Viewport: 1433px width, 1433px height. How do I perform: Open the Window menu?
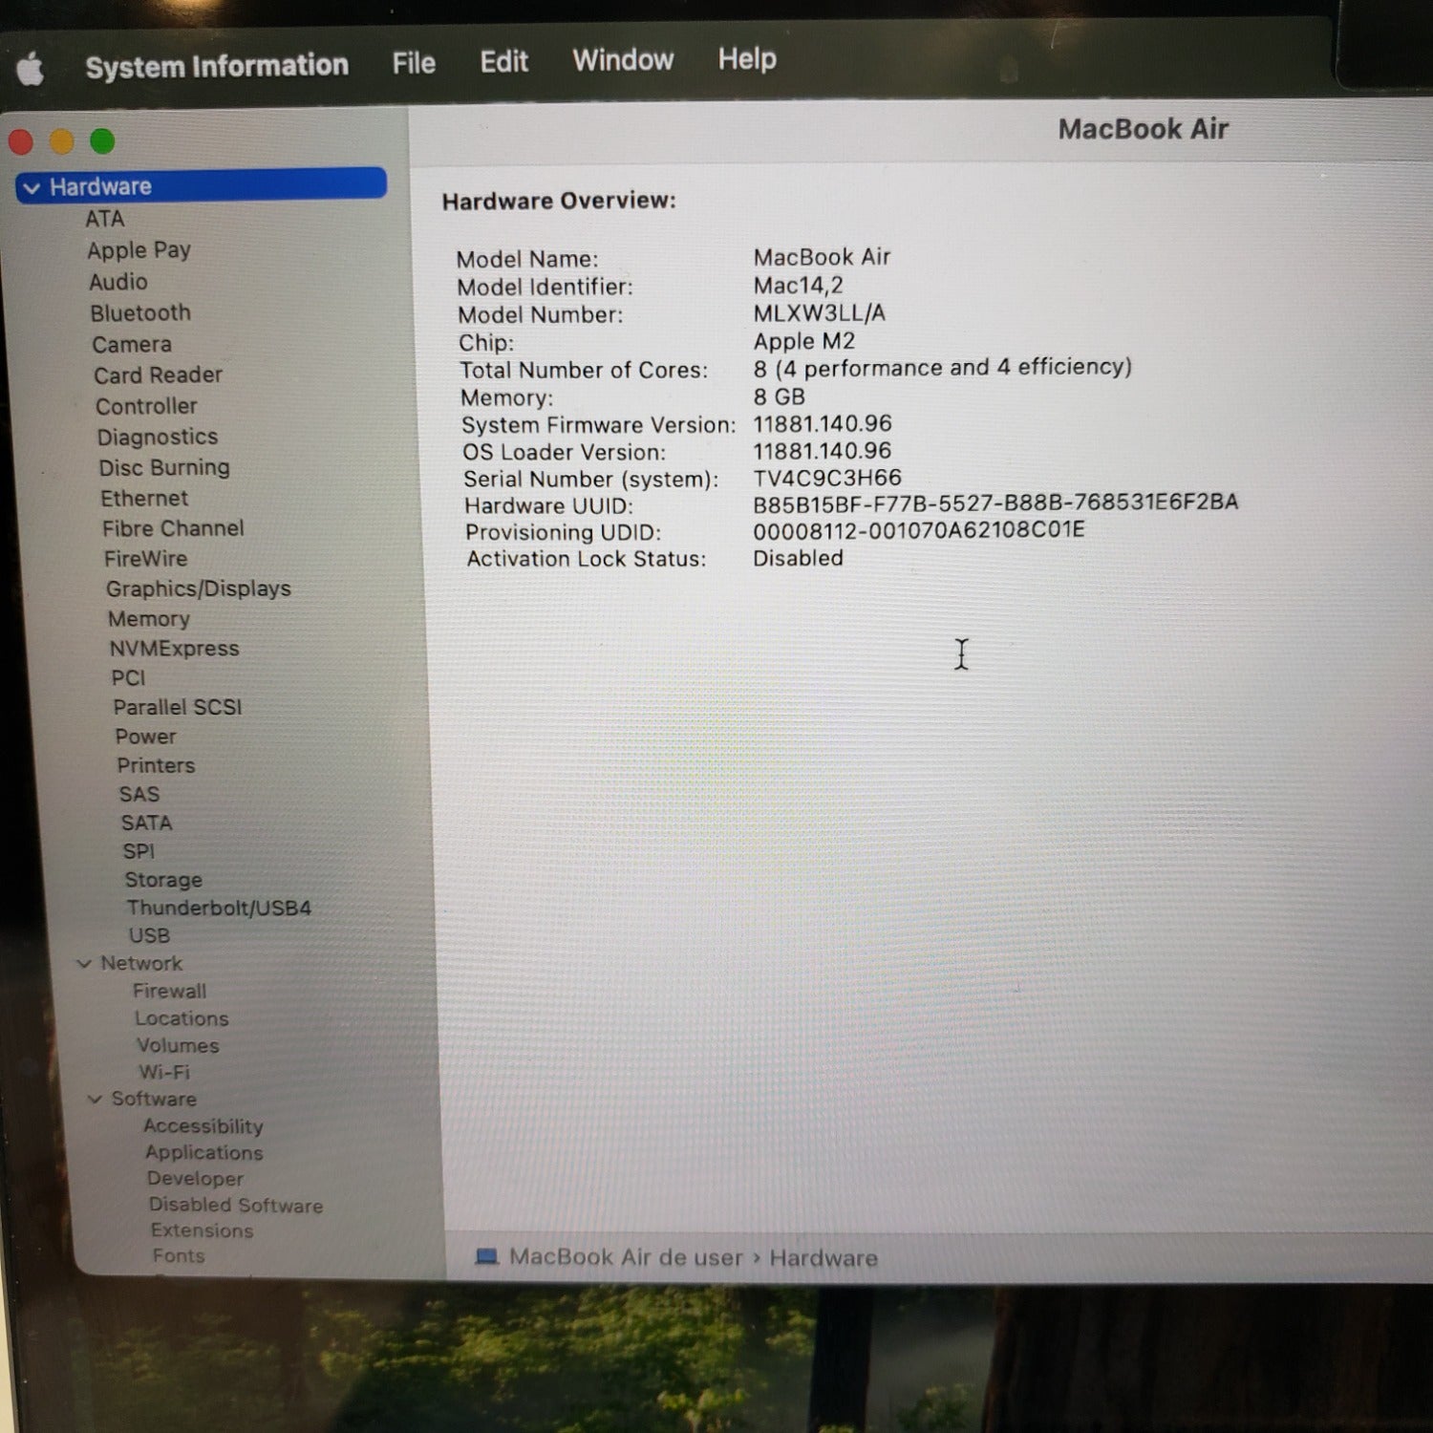tap(623, 60)
